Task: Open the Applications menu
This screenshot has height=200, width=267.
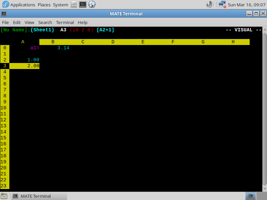Action: pos(22,5)
